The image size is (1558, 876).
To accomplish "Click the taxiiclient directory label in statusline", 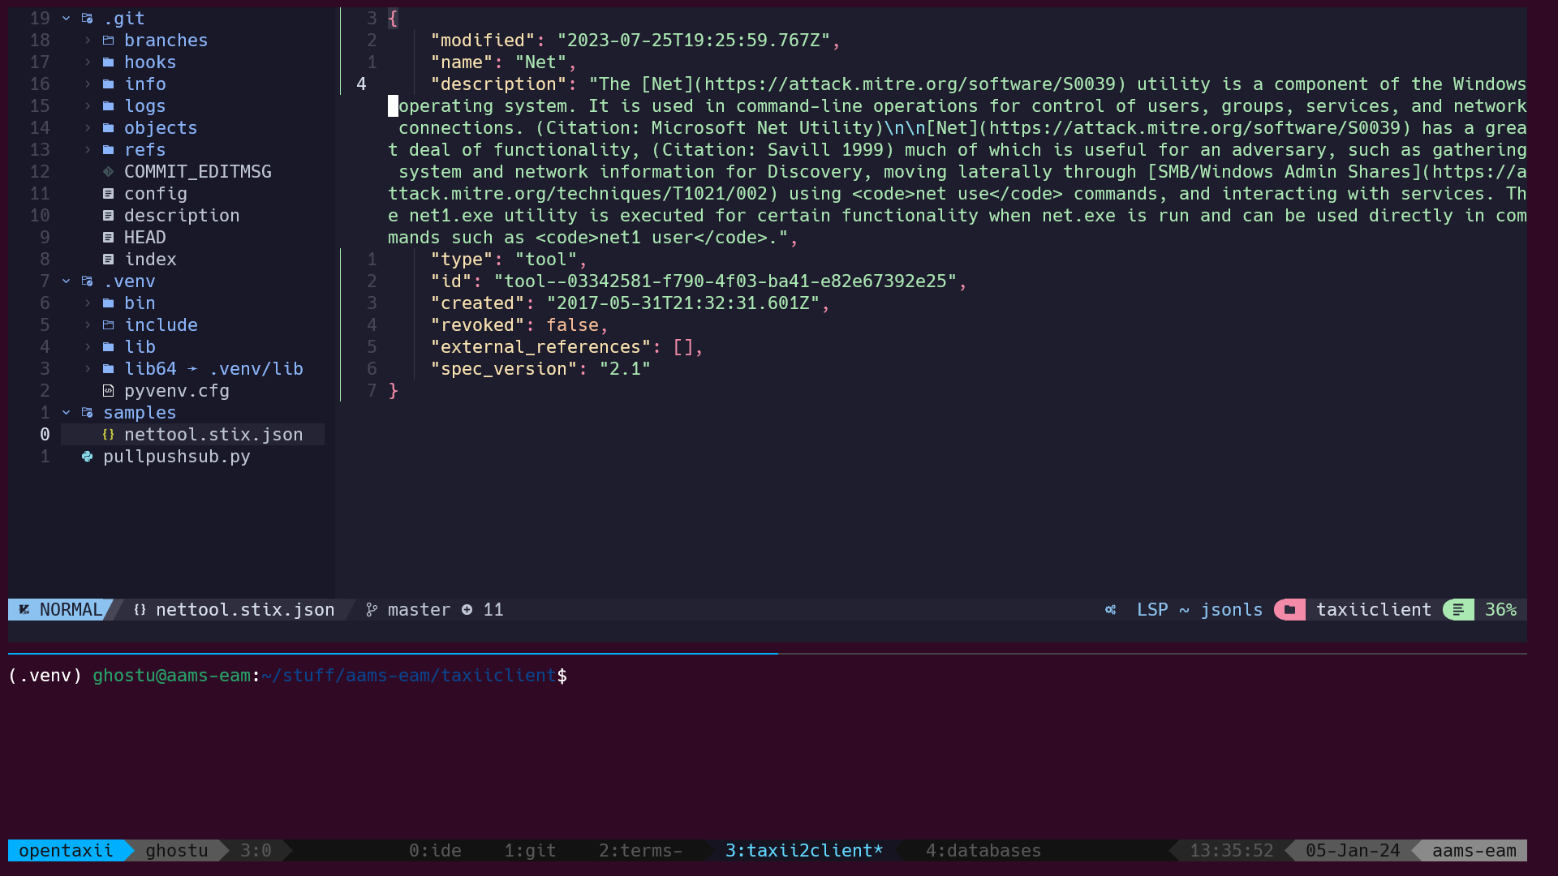I will pyautogui.click(x=1374, y=609).
